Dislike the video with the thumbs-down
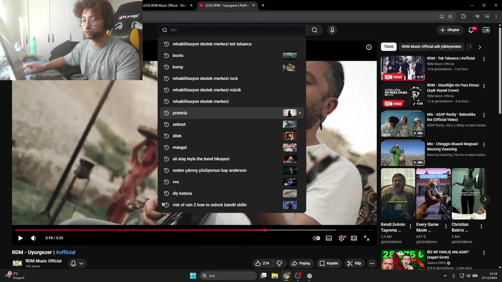The width and height of the screenshot is (502, 282). (x=279, y=263)
